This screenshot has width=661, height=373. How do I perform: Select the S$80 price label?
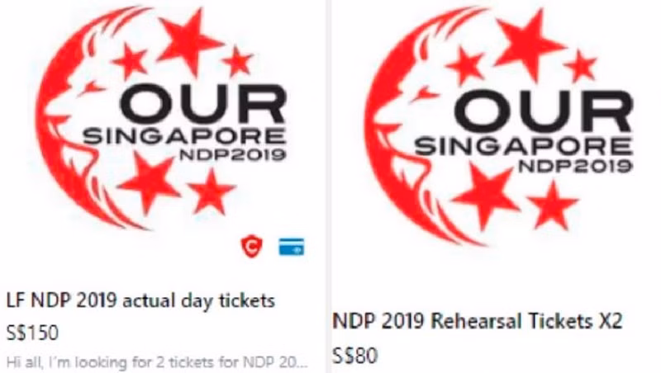point(355,356)
